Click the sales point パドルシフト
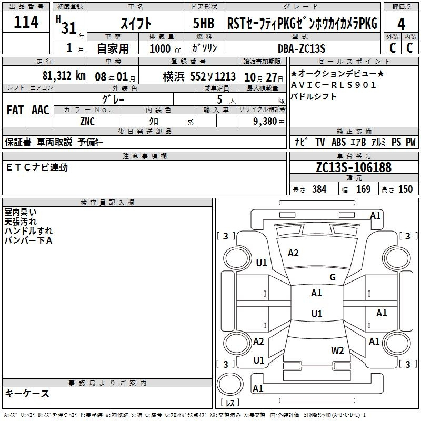421x421 pixels. [314, 96]
